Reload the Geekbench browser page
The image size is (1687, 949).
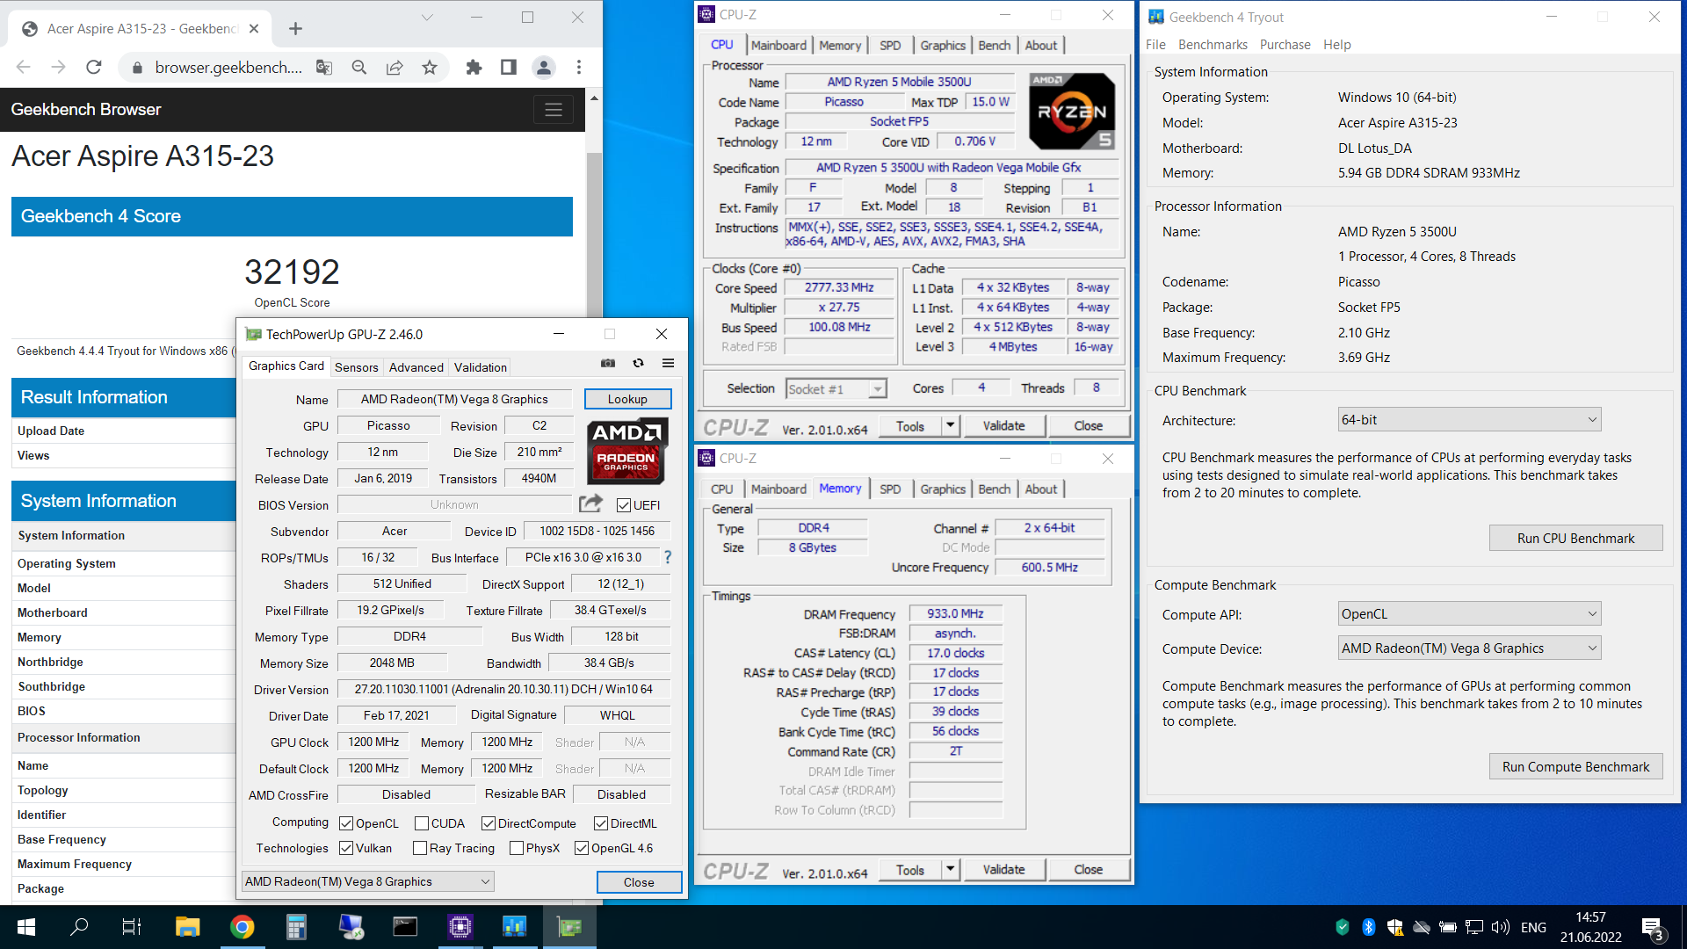tap(94, 67)
